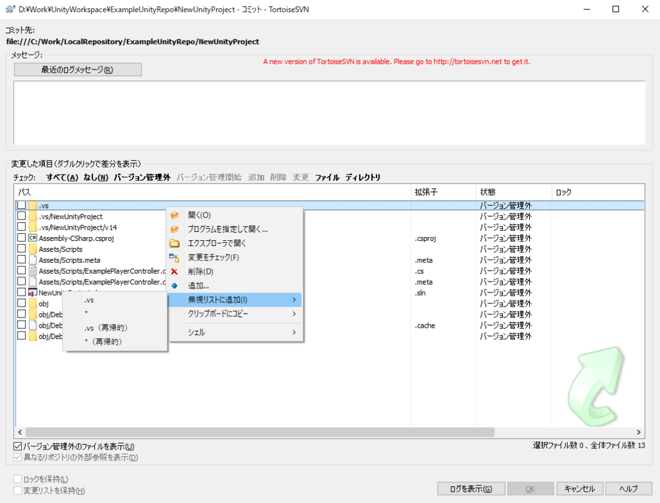Click the Assets/Scripts.meta file icon

coord(33,260)
